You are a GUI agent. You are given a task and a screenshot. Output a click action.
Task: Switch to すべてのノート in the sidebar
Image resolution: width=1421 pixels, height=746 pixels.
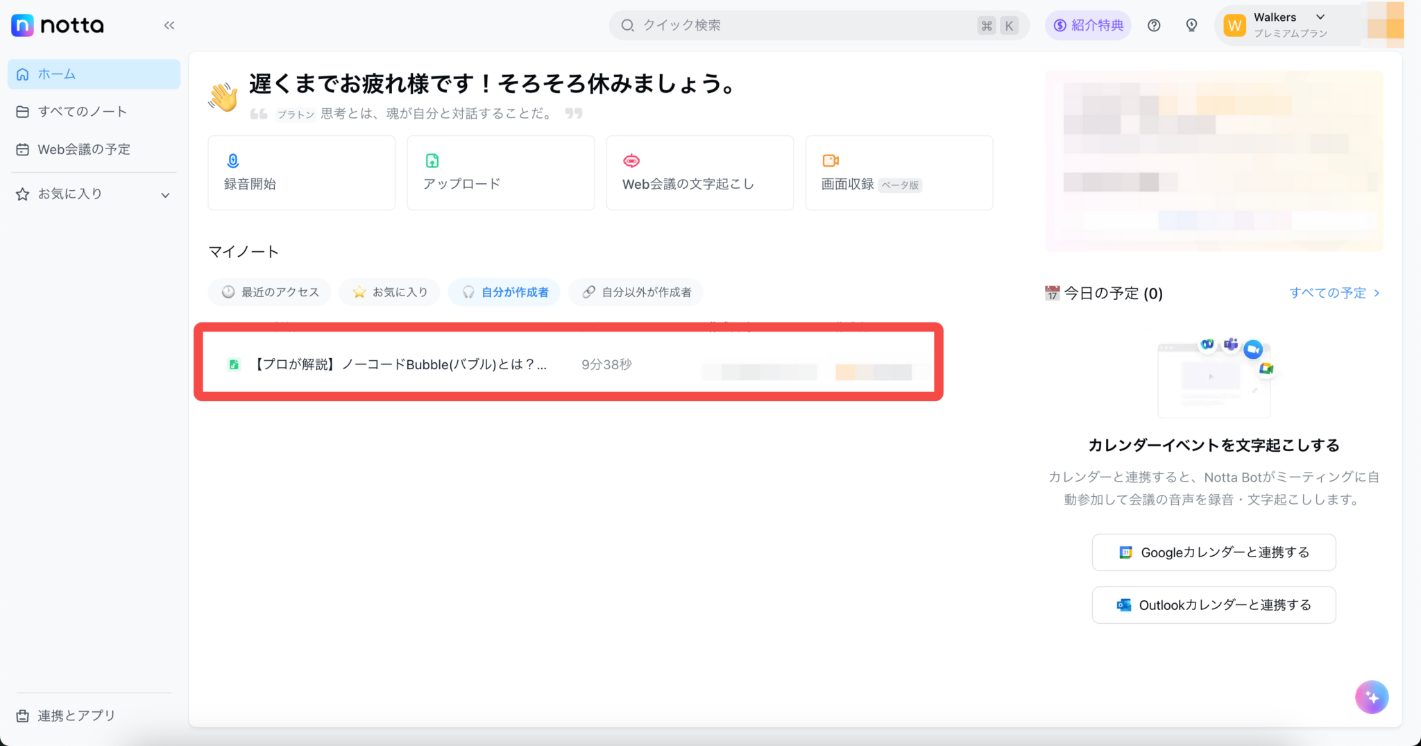pyautogui.click(x=82, y=111)
